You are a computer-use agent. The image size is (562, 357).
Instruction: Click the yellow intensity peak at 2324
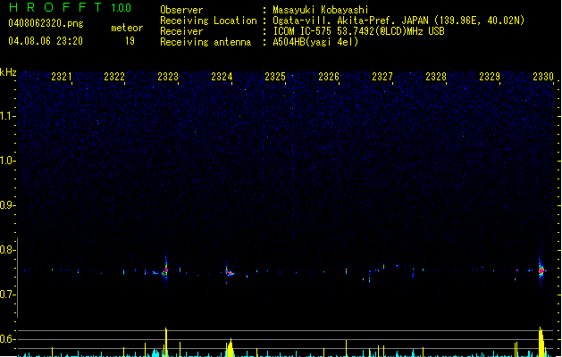click(231, 348)
